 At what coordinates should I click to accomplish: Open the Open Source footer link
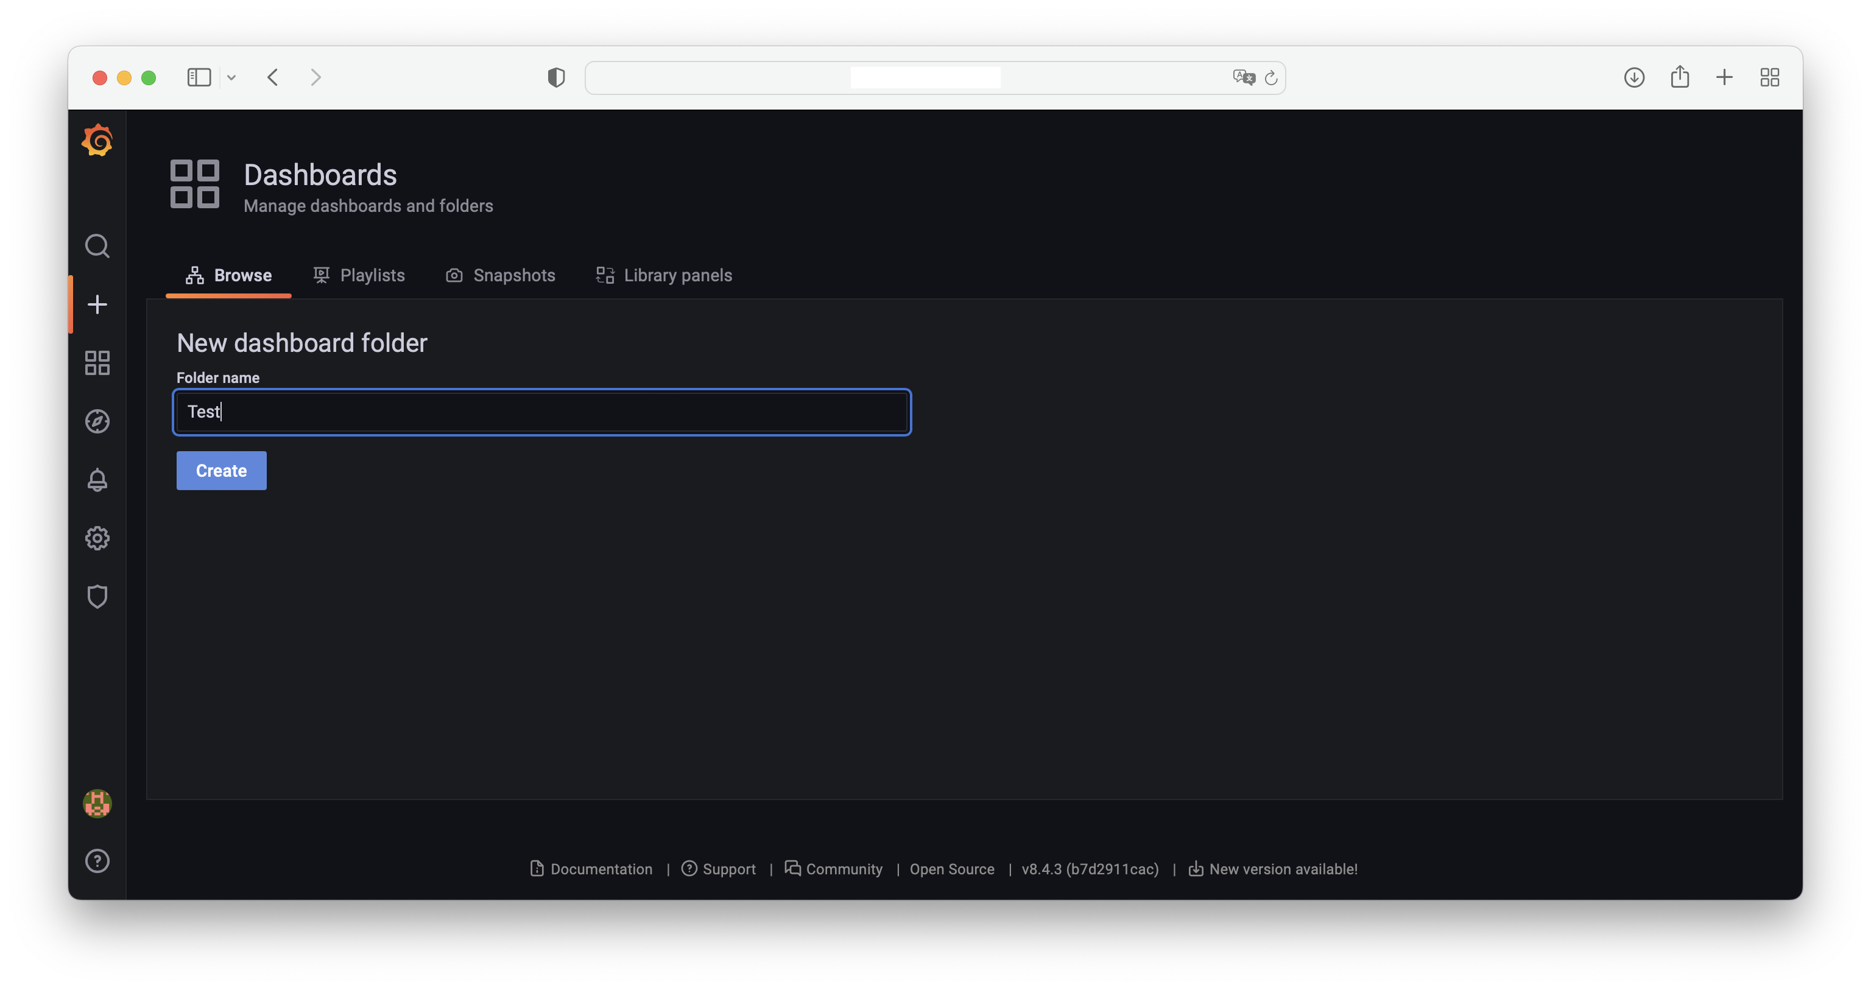952,869
